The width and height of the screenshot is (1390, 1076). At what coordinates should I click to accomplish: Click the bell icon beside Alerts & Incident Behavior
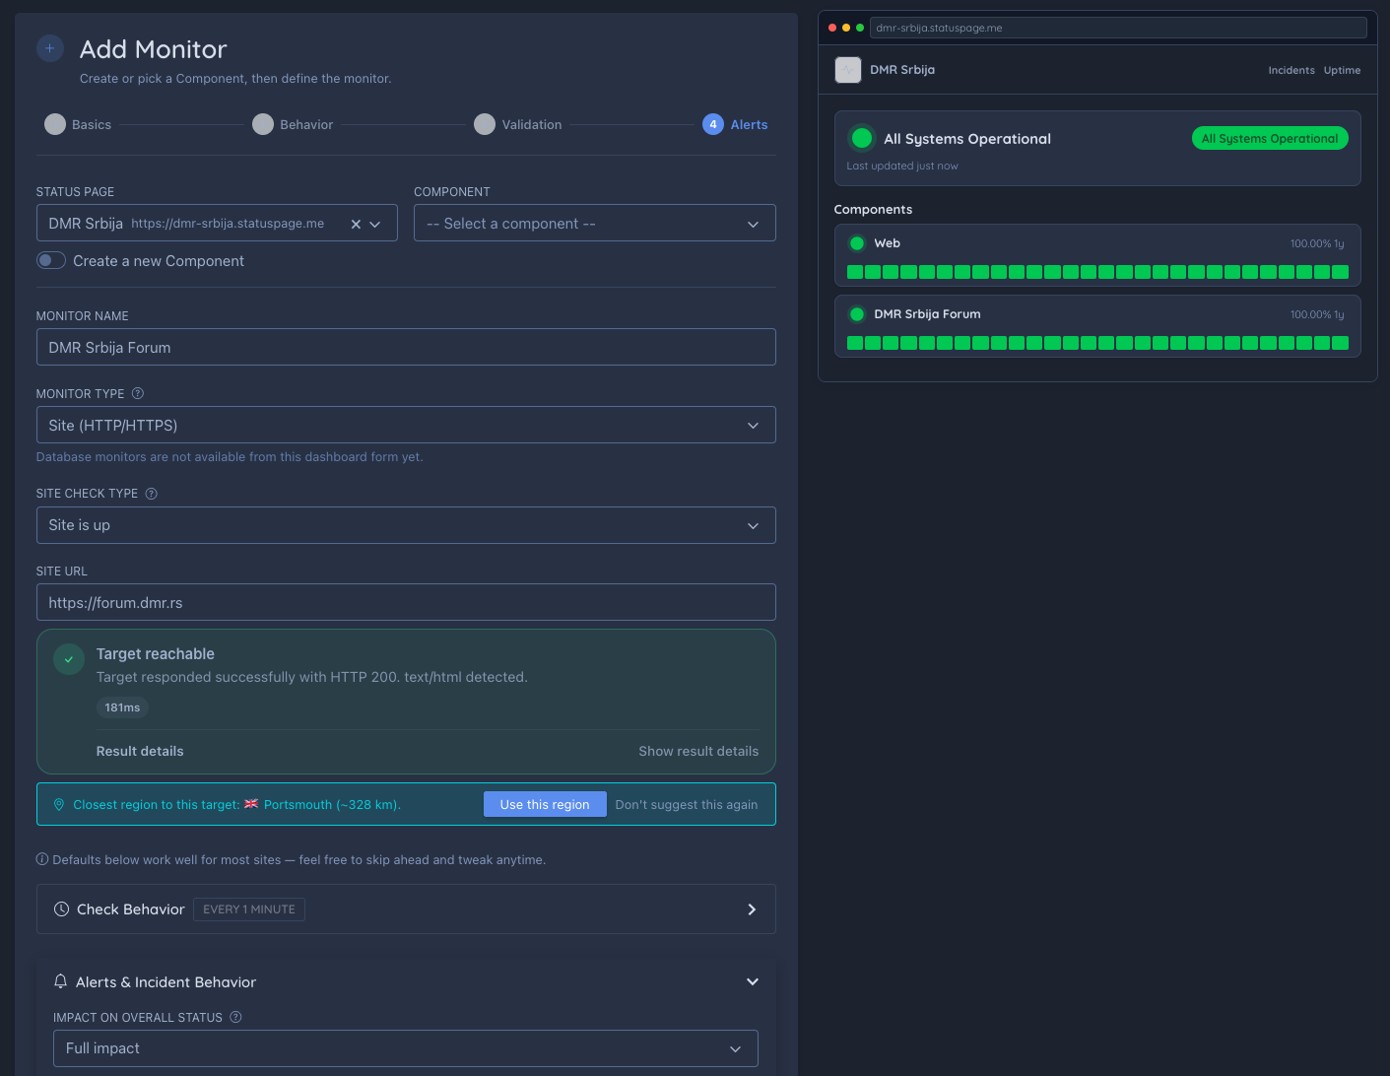click(61, 981)
